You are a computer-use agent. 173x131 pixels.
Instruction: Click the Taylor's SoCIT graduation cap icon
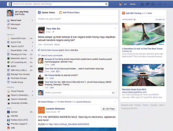(x=8, y=46)
